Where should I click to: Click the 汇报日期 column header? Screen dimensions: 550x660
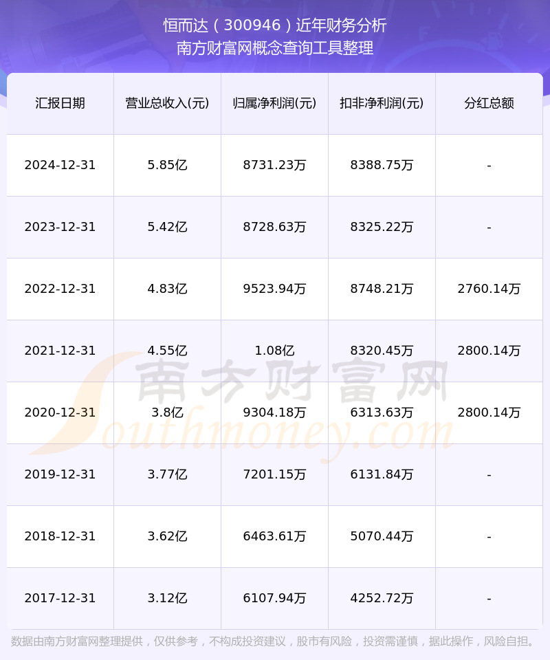(60, 104)
